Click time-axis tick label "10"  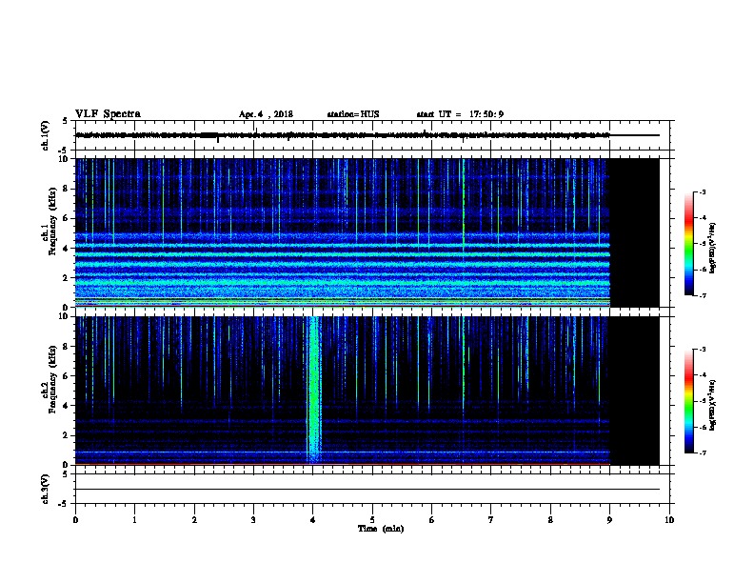tap(669, 520)
